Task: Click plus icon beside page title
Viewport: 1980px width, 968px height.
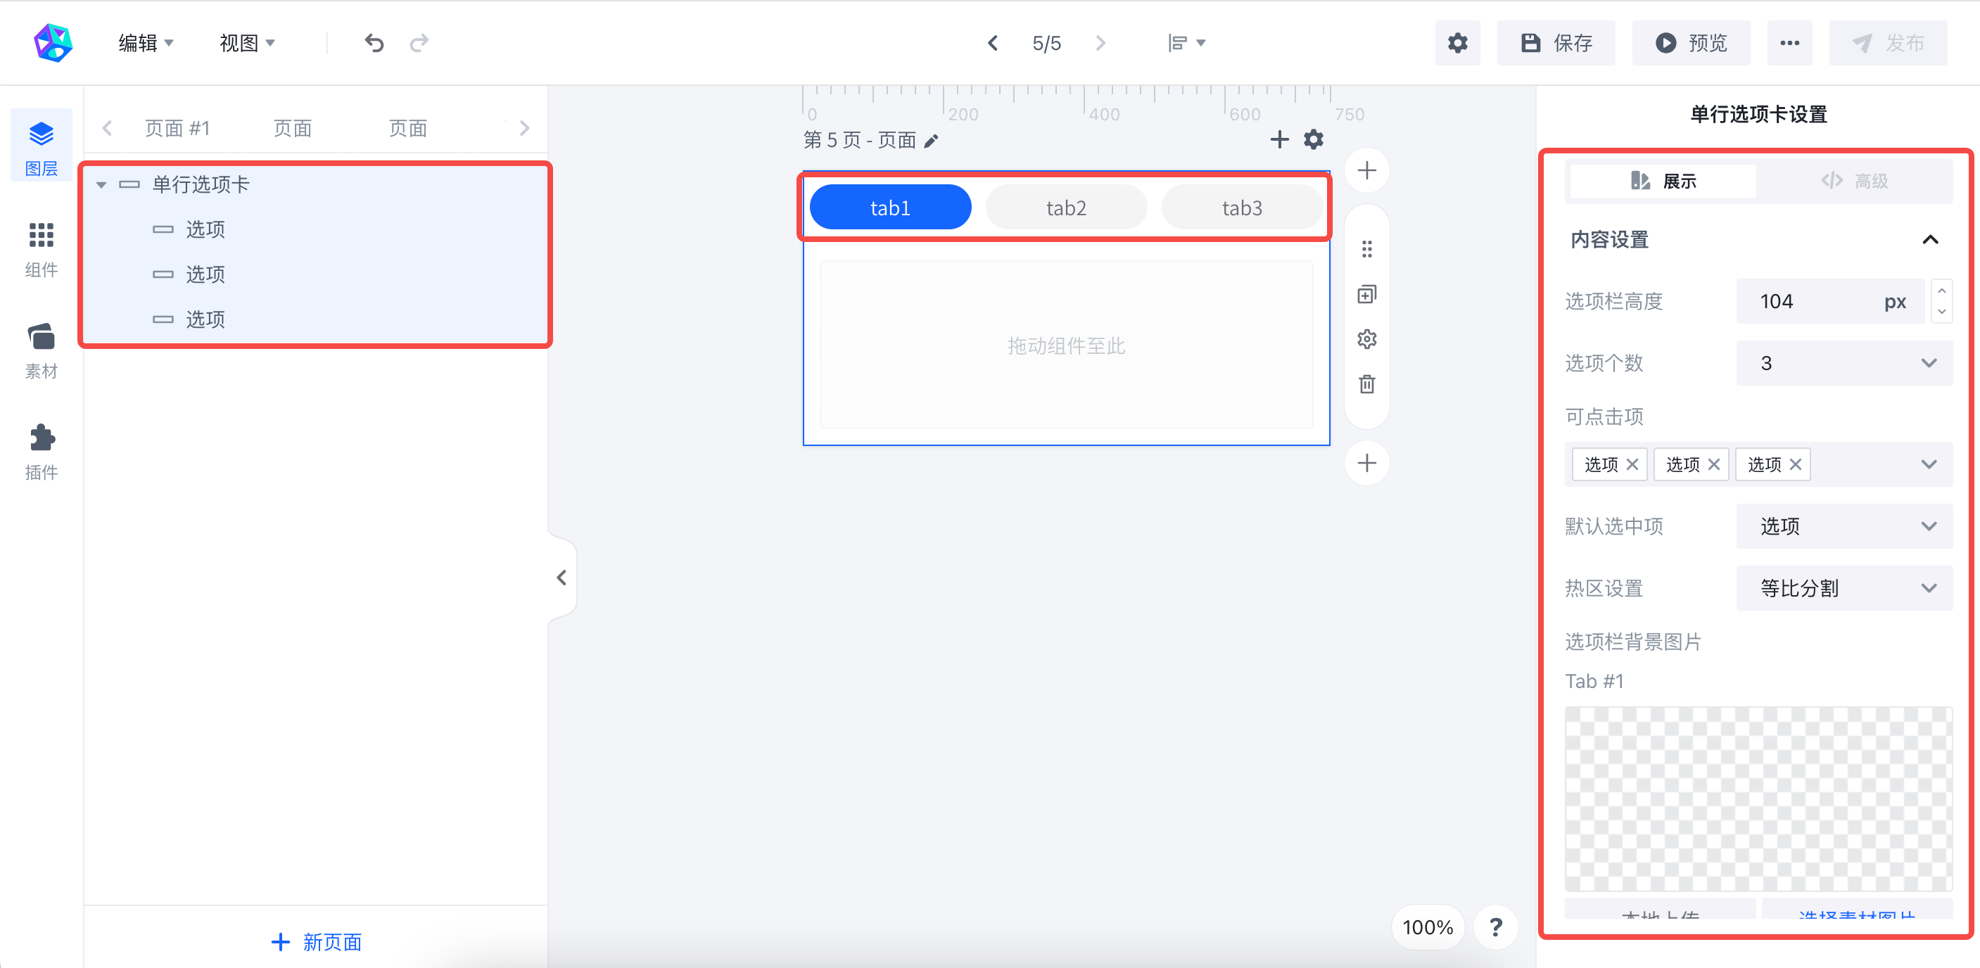Action: pyautogui.click(x=1279, y=139)
